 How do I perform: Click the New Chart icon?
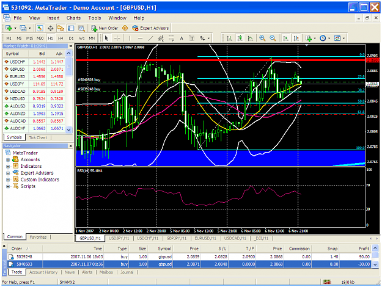coord(9,28)
